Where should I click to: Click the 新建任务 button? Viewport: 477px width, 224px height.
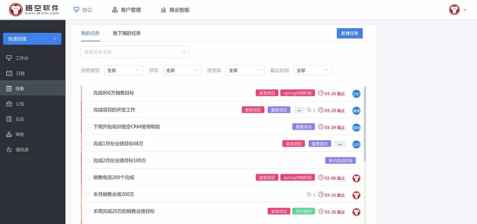[350, 33]
